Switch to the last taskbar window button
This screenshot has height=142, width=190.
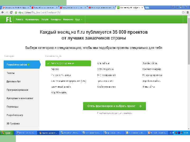coord(157,133)
